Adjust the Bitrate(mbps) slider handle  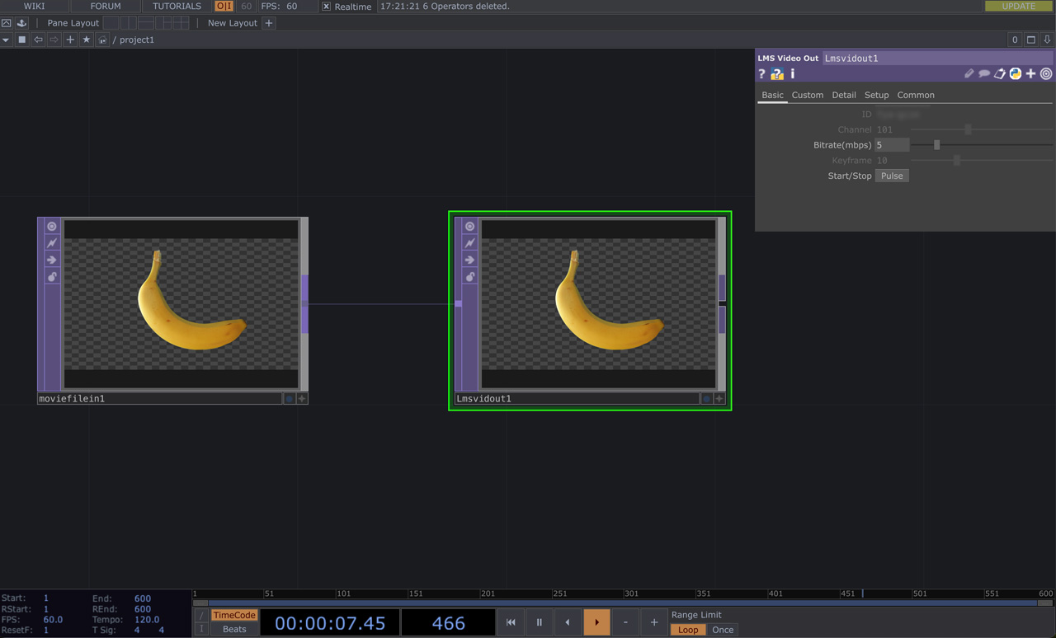(936, 145)
